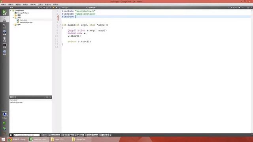The height and width of the screenshot is (142, 253).
Task: Open the Analyze menu
Action: tap(33, 4)
